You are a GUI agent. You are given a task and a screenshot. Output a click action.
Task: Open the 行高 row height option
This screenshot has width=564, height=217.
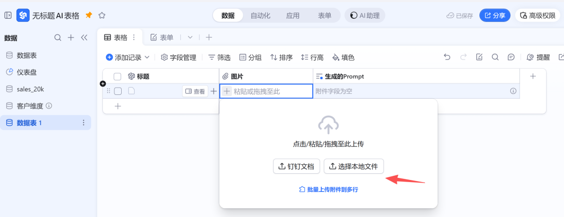(x=312, y=57)
